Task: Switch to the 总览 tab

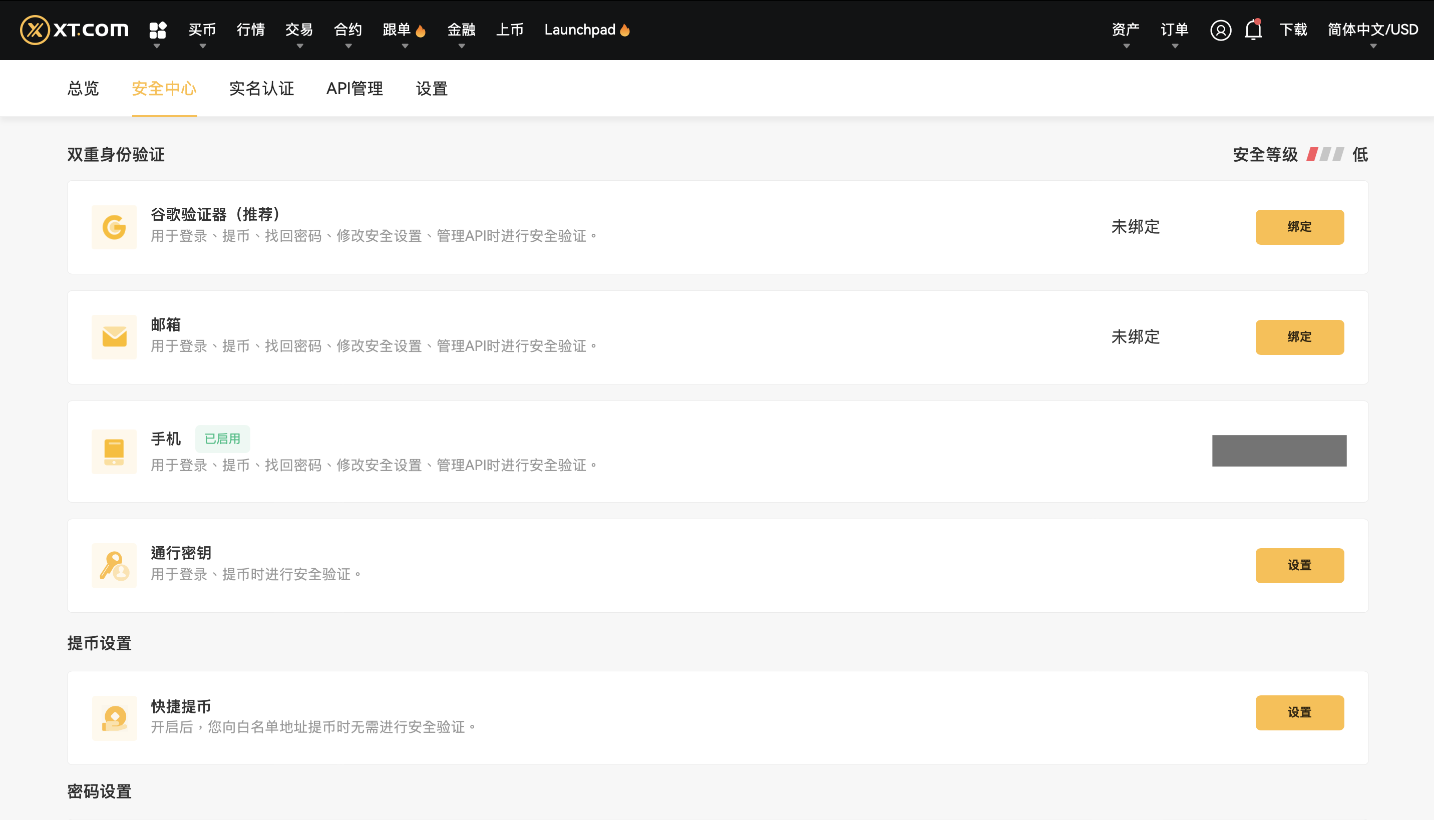Action: click(83, 89)
